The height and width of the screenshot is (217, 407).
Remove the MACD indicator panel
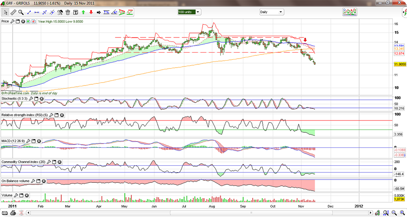pos(39,141)
